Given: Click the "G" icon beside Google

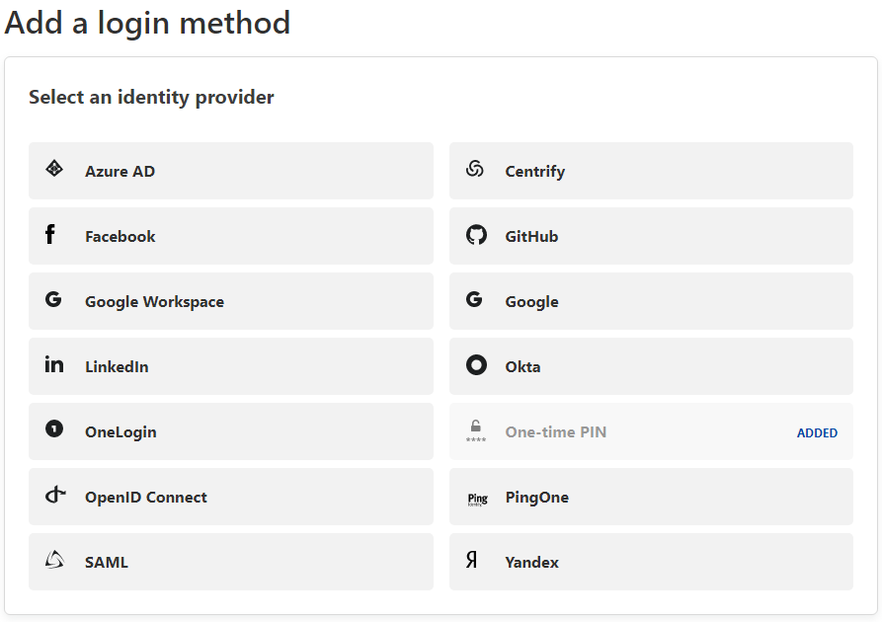Looking at the screenshot, I should (474, 299).
